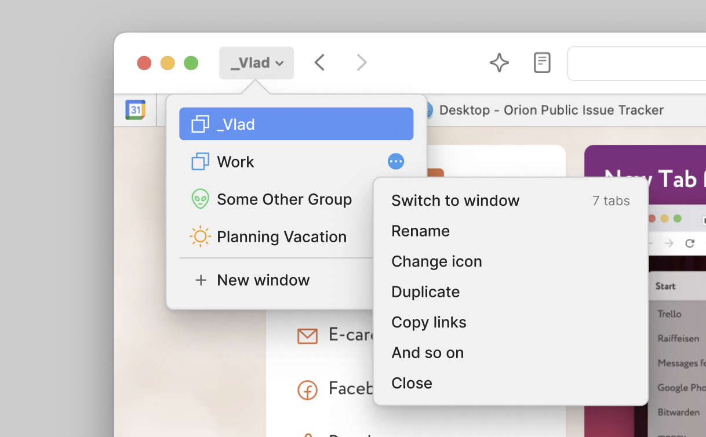
Task: Choose Switch to window from context menu
Action: (x=455, y=201)
